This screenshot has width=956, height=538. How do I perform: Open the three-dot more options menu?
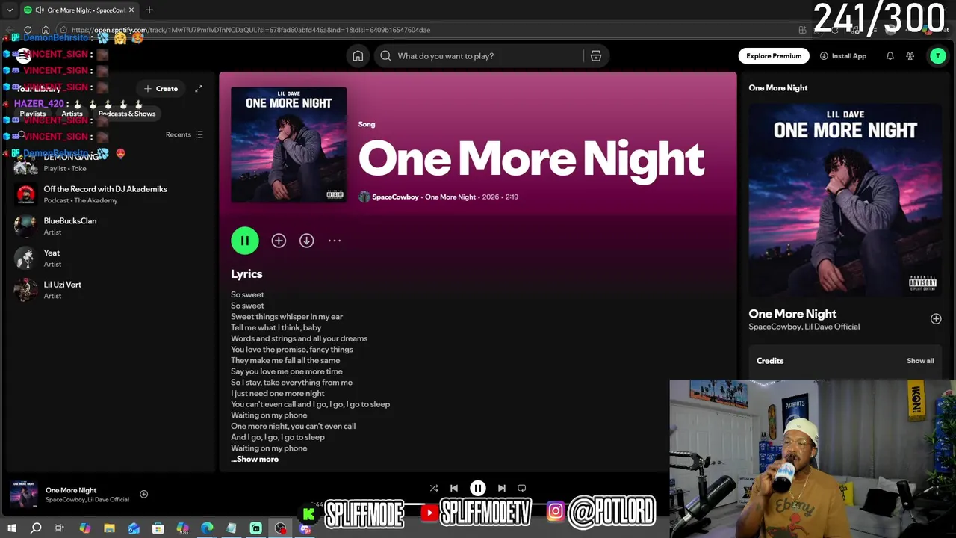click(335, 241)
